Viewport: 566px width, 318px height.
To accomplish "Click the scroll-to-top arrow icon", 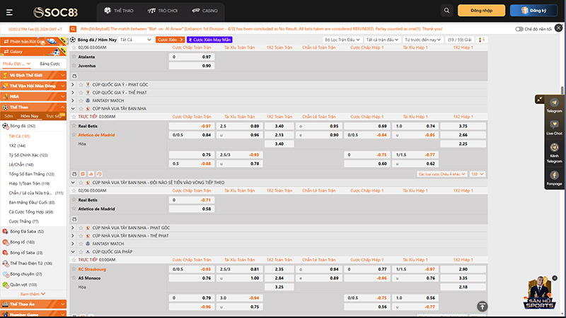I will (x=482, y=306).
